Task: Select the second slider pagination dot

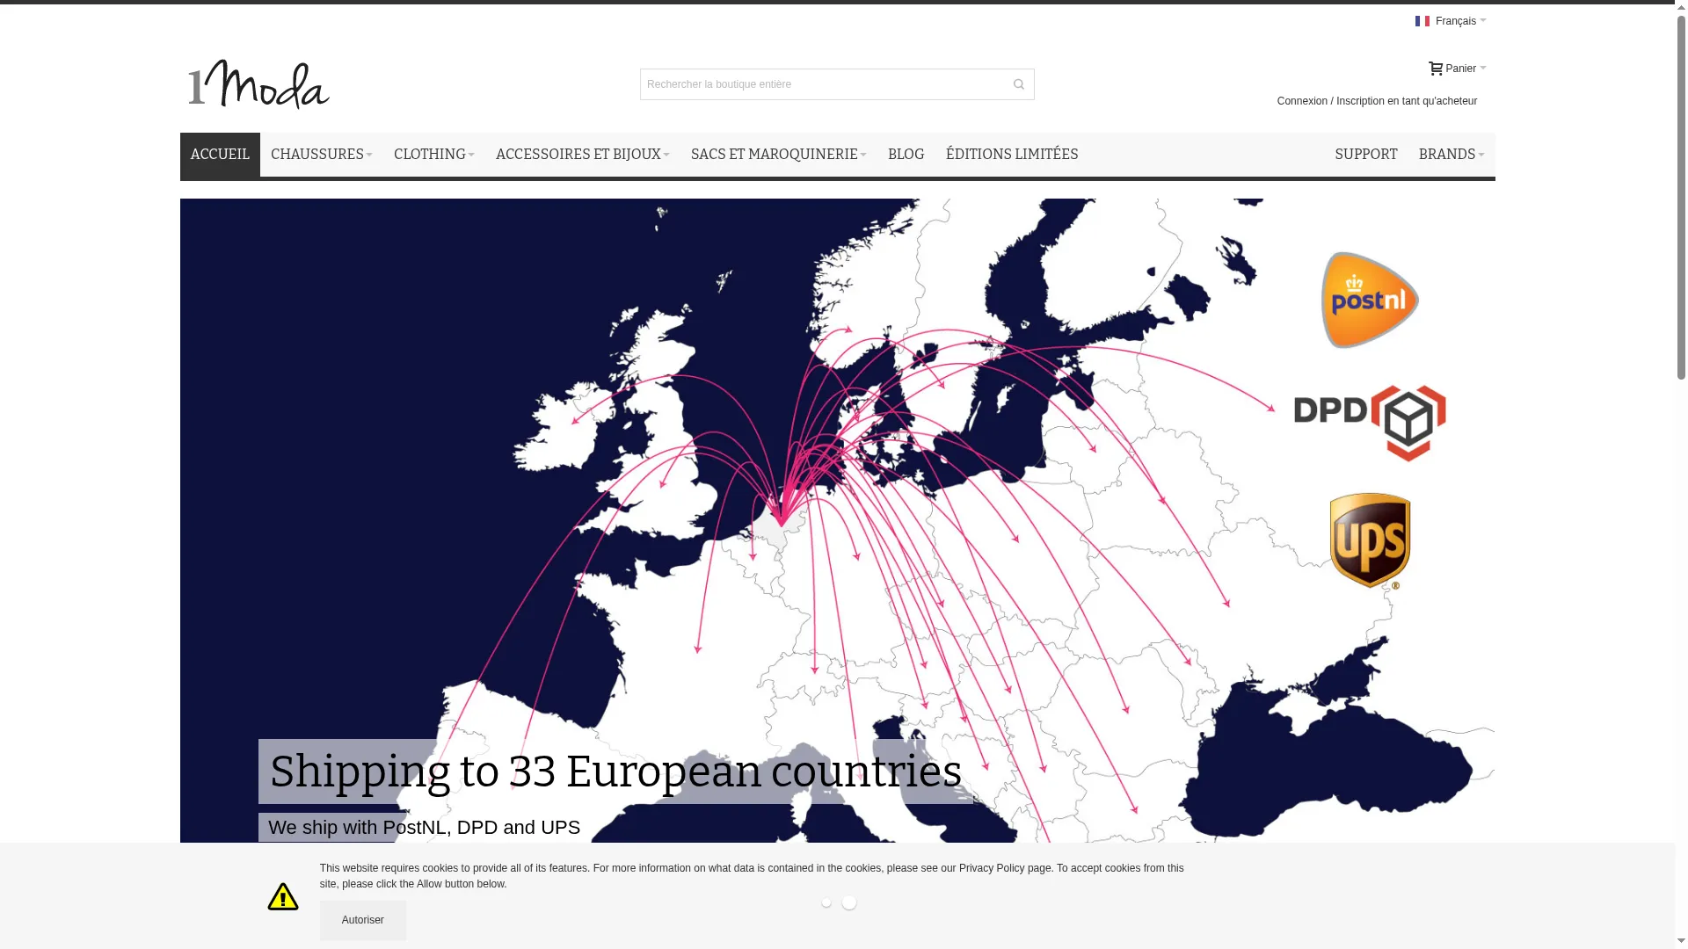Action: pos(849,902)
